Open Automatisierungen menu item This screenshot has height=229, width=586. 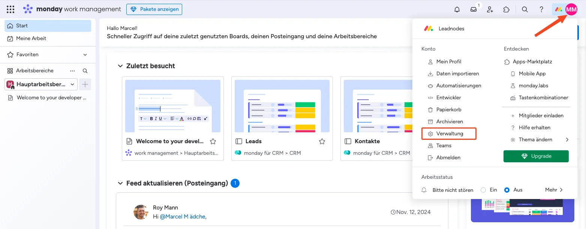point(454,85)
